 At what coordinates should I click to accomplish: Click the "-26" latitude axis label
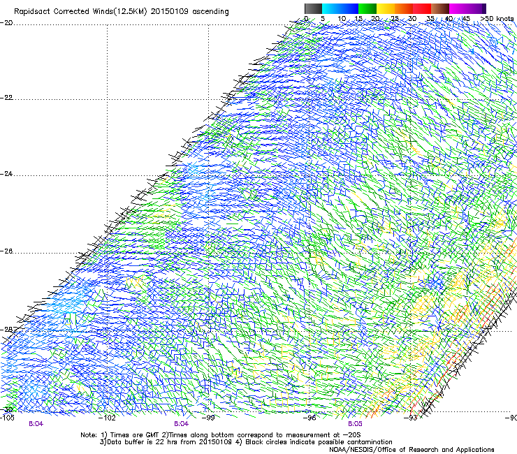click(6, 251)
